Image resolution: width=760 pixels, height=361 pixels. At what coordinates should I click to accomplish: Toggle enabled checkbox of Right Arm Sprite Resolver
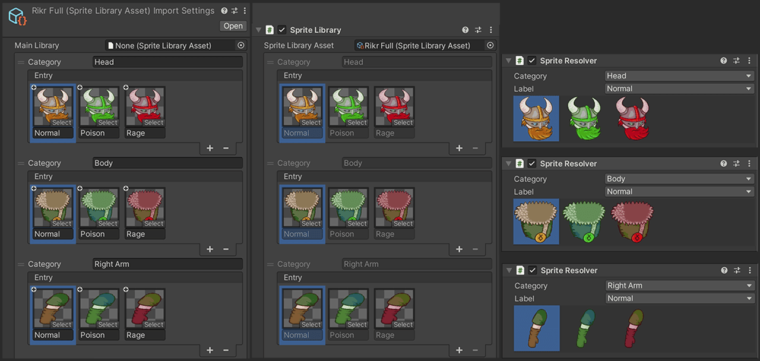tap(532, 270)
